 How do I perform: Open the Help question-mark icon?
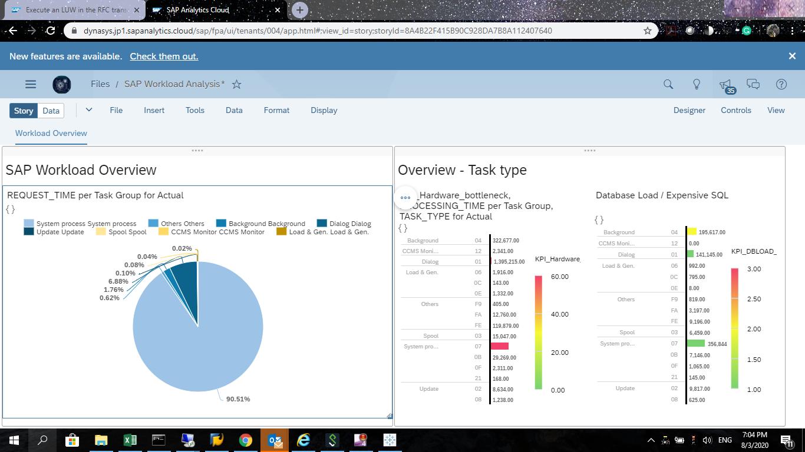[x=781, y=84]
